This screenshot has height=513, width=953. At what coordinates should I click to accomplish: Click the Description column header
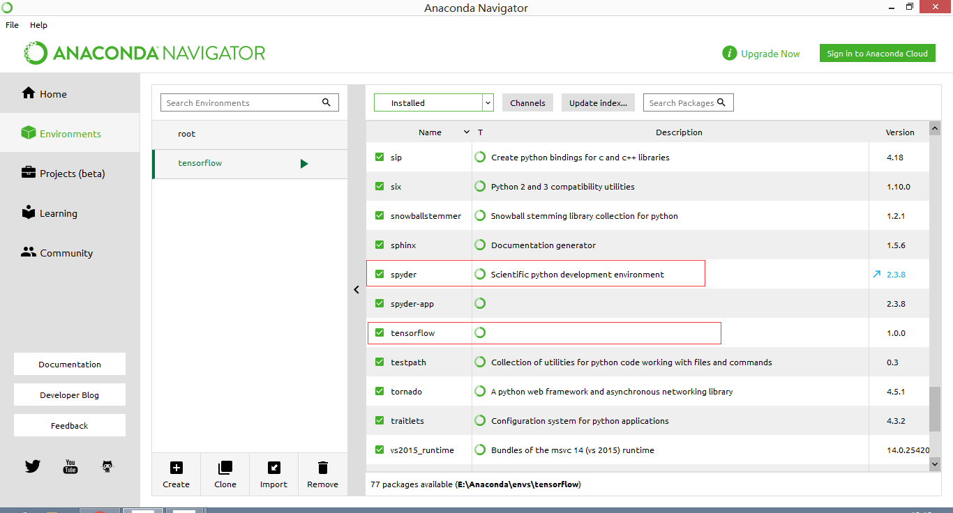pyautogui.click(x=679, y=132)
